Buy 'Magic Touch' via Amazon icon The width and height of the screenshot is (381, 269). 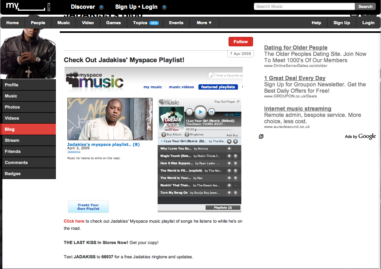[236, 156]
